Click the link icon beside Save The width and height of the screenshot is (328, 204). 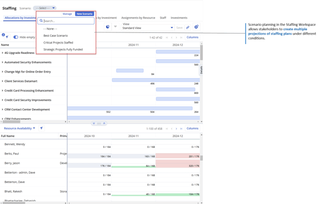pyautogui.click(x=188, y=27)
